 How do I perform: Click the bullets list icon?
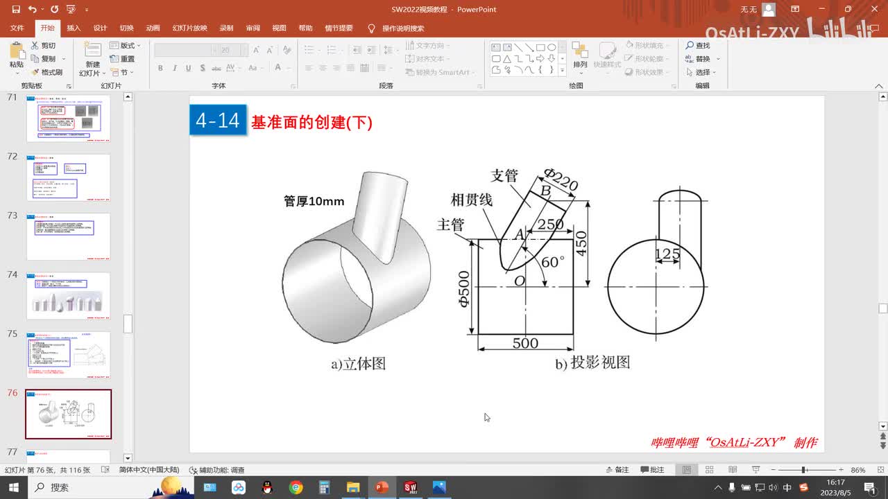pos(308,50)
